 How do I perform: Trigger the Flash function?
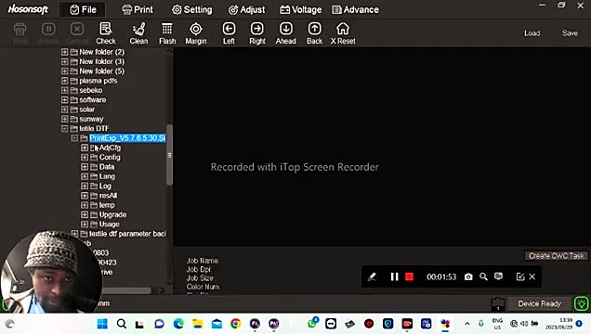pos(167,33)
